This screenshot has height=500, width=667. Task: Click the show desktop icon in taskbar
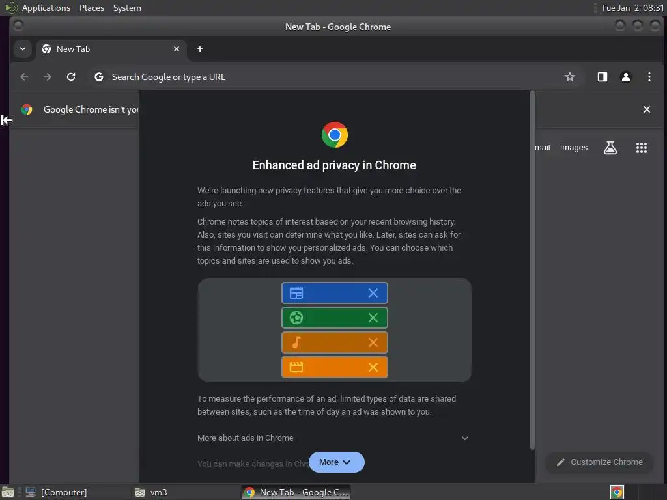[x=8, y=492]
